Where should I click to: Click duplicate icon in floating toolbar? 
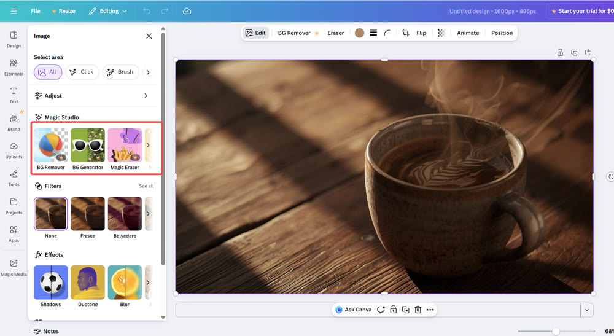coord(406,310)
